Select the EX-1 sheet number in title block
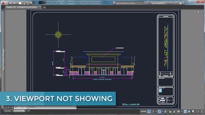Screen dimensions: 205x115 [x=170, y=100]
